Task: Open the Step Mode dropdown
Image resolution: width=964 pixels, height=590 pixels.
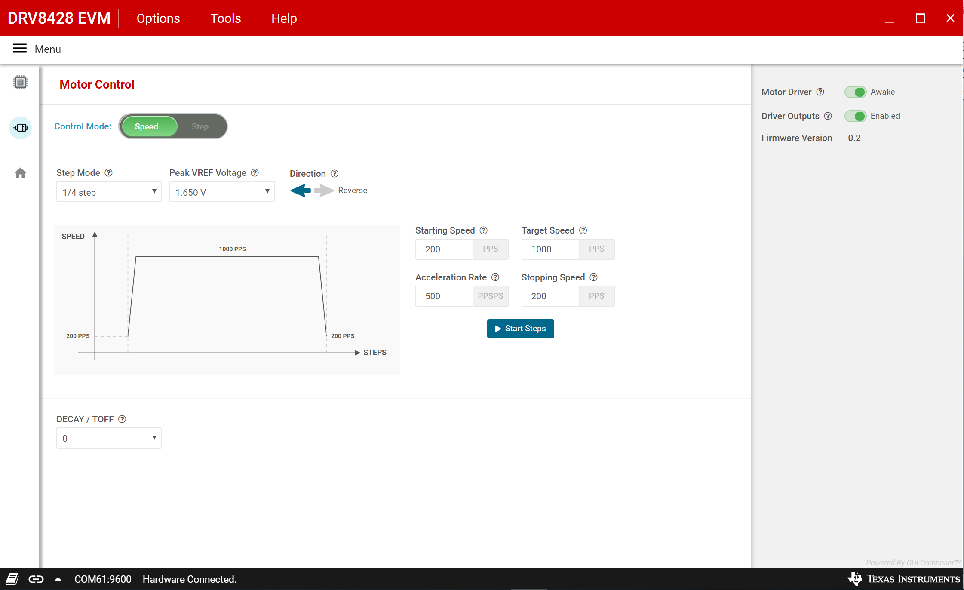Action: pyautogui.click(x=108, y=192)
